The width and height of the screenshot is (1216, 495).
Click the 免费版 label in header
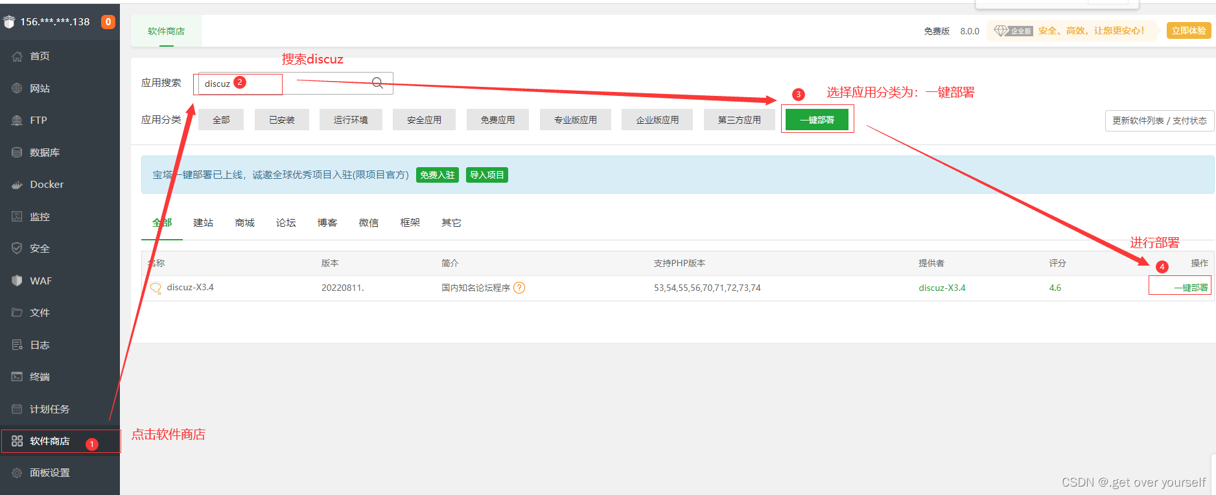[x=937, y=31]
